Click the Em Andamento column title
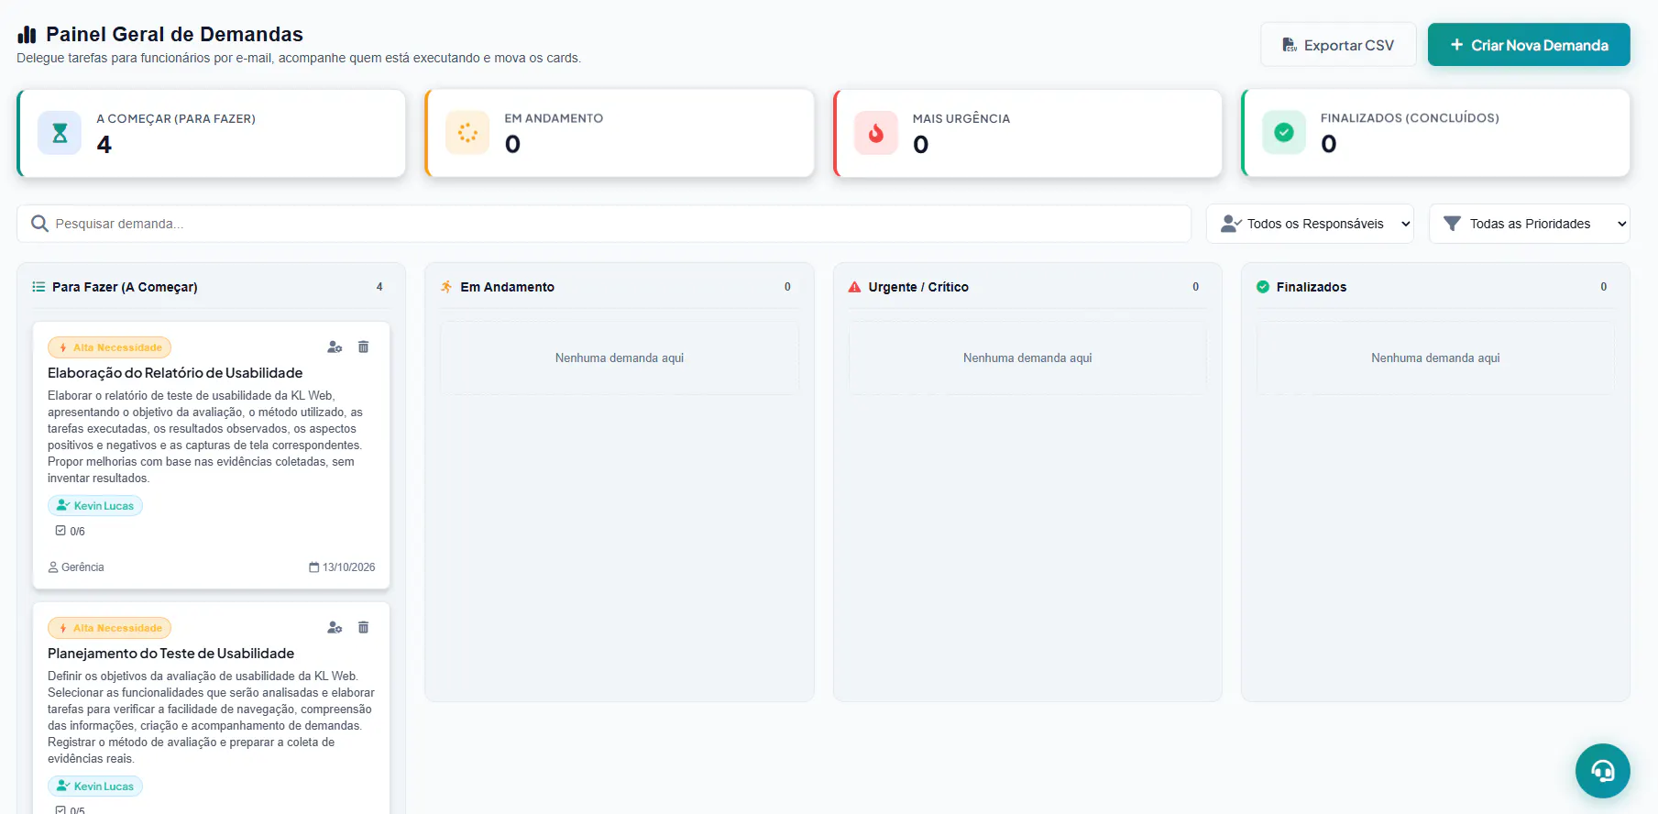The image size is (1658, 814). pos(507,287)
